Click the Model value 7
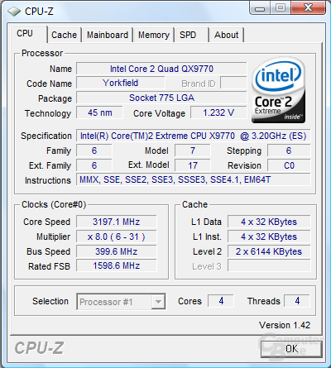 [193, 151]
